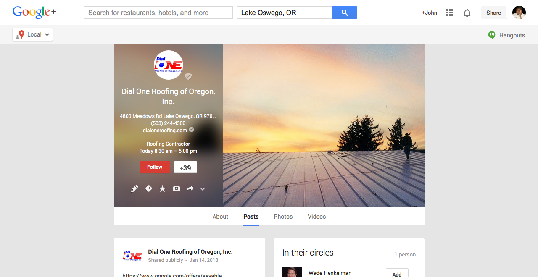Follow Dial One Roofing of Oregon
Viewport: 538px width, 277px height.
tap(155, 167)
